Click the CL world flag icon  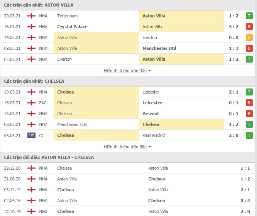(31, 135)
